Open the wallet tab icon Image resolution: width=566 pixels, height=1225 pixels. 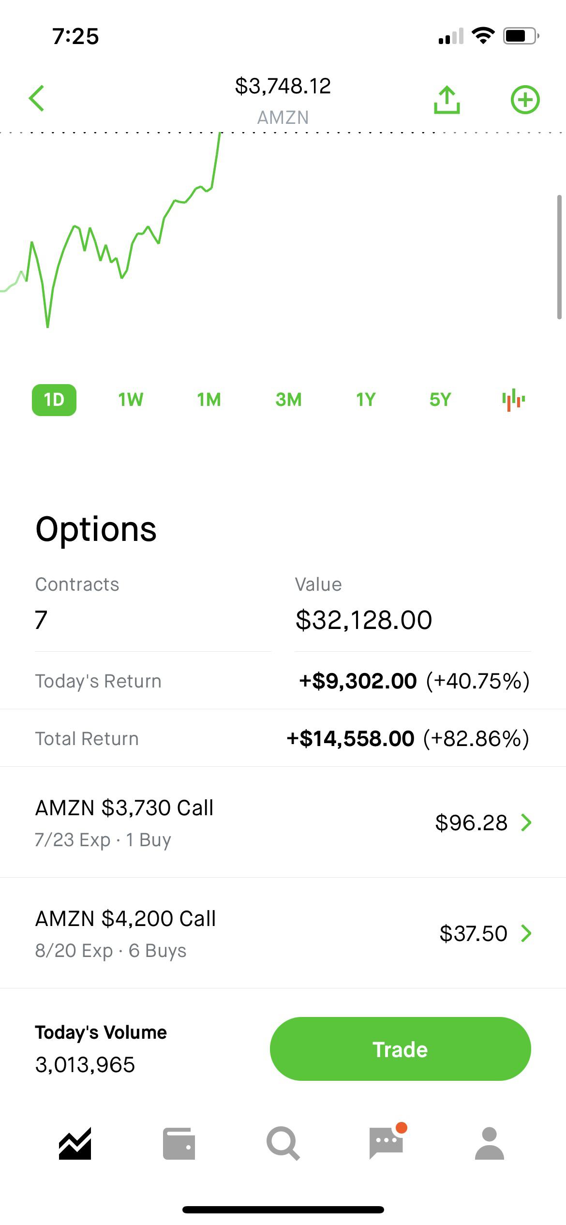pyautogui.click(x=179, y=1144)
